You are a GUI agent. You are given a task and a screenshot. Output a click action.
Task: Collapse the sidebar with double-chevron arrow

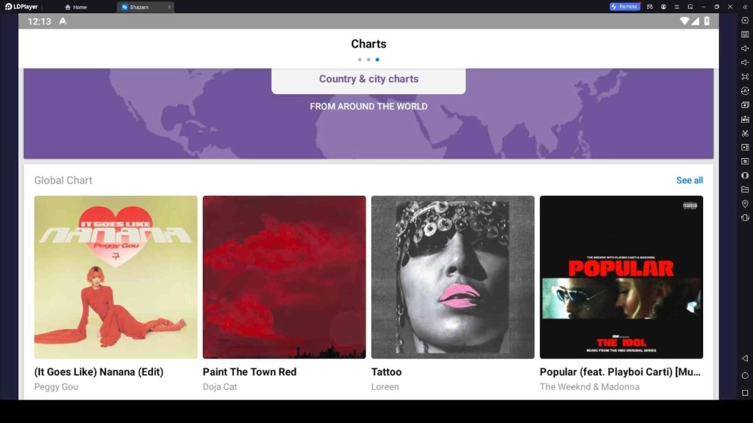coord(745,7)
